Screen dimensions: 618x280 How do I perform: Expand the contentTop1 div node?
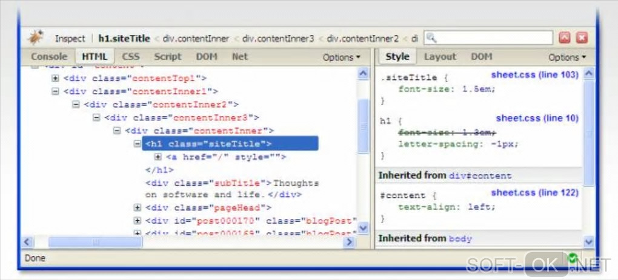click(x=55, y=78)
